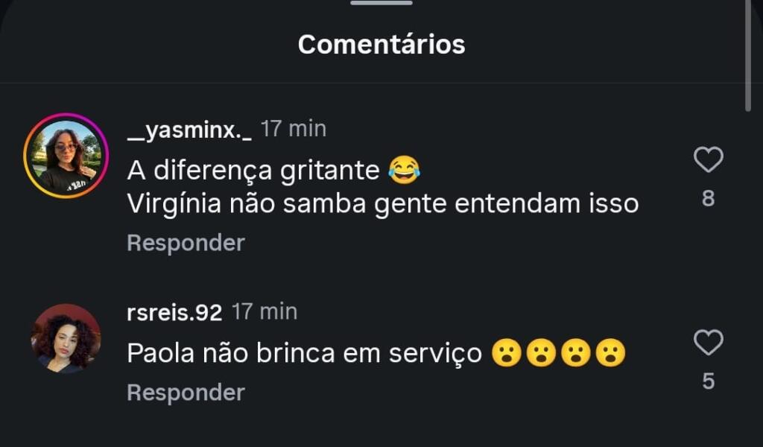Click the 17 min timestamp beside rsreis.92

265,311
